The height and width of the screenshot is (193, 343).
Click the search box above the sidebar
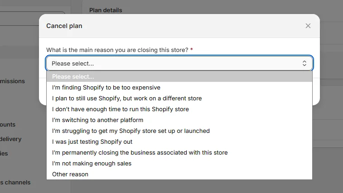coord(32,18)
